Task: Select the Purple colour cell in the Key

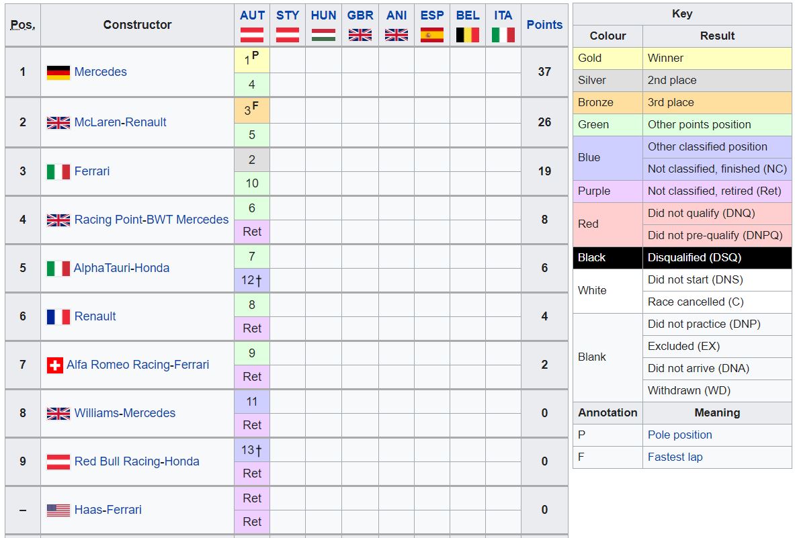Action: [x=608, y=191]
